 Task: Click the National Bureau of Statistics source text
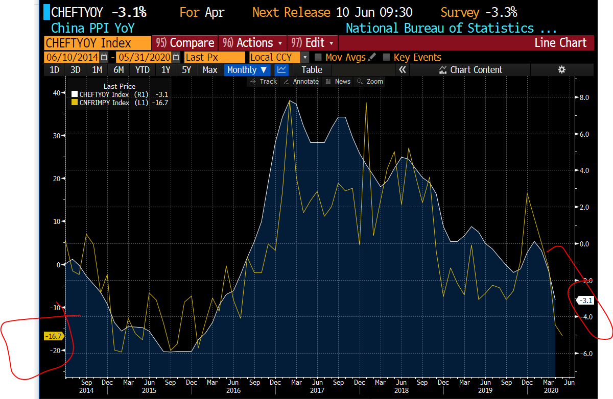[451, 28]
